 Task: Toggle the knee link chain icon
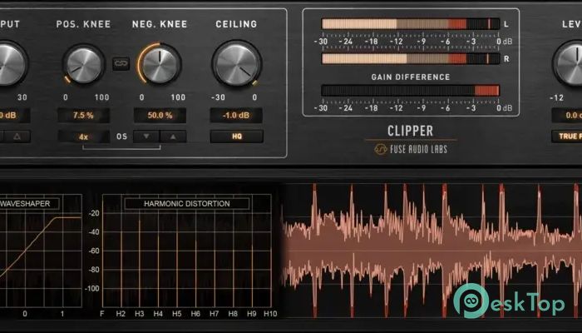point(121,63)
